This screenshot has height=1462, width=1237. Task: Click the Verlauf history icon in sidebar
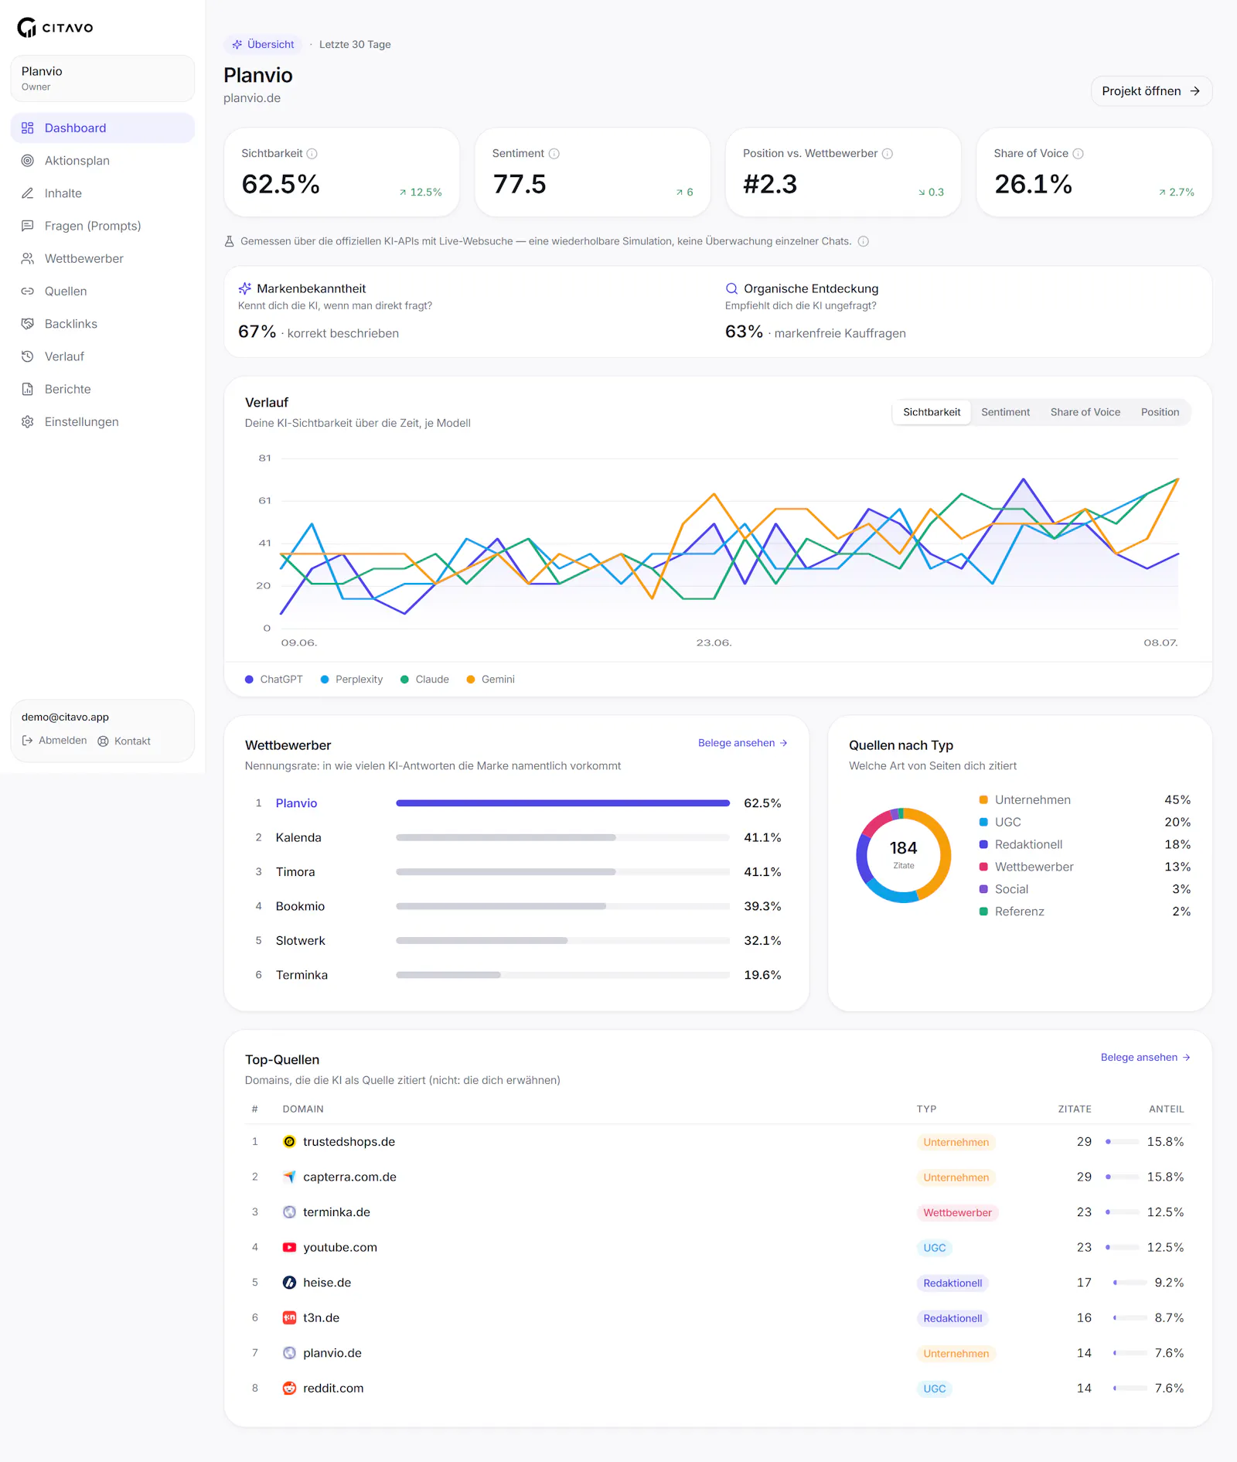[28, 356]
